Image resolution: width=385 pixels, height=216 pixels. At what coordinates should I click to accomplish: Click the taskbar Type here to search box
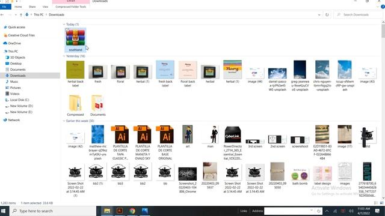pyautogui.click(x=53, y=211)
